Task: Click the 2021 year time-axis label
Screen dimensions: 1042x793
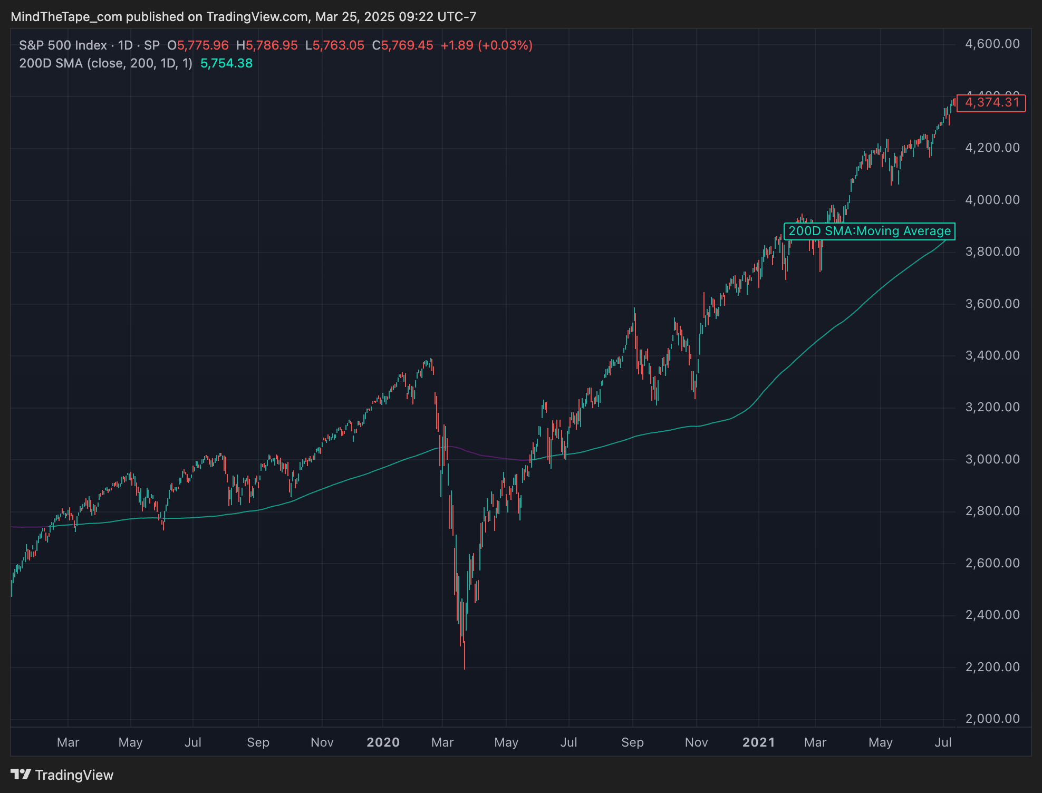Action: tap(758, 742)
